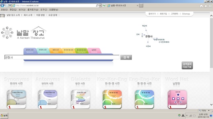Image resolution: width=213 pixels, height=119 pixels.
Task: Select the 반의어 사전 Antonyms tab
Action: 43,51
